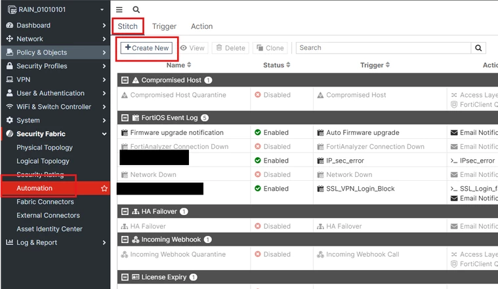Open Logical Topology page
This screenshot has width=498, height=289.
[x=43, y=161]
